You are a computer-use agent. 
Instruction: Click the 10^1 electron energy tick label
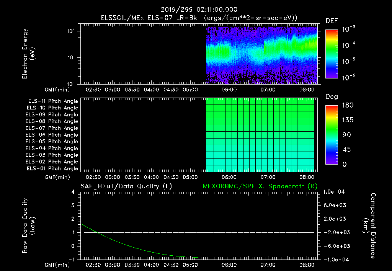(x=71, y=57)
